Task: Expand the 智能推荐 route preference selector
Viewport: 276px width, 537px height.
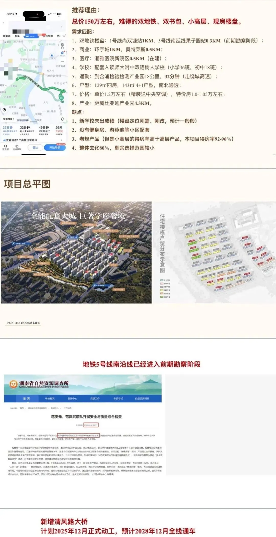Action: coord(9,119)
